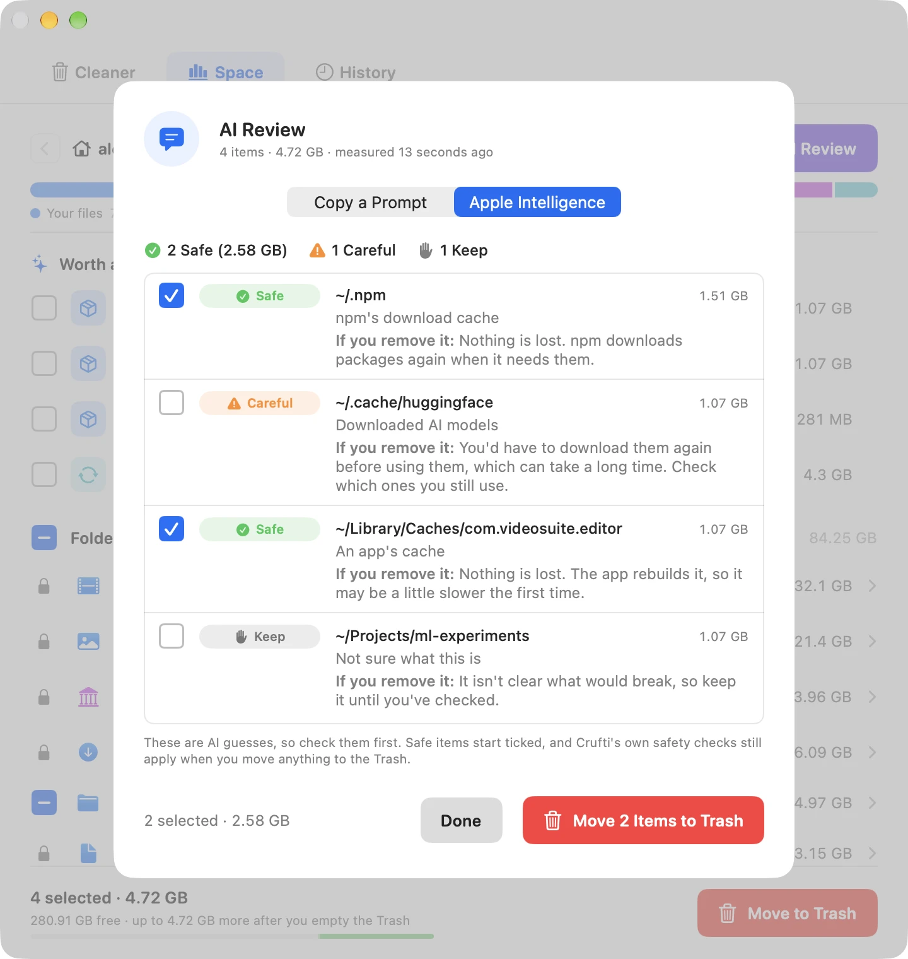Click the library building icon in 3.96 GB row
Screen dimensions: 908x959
(88, 697)
